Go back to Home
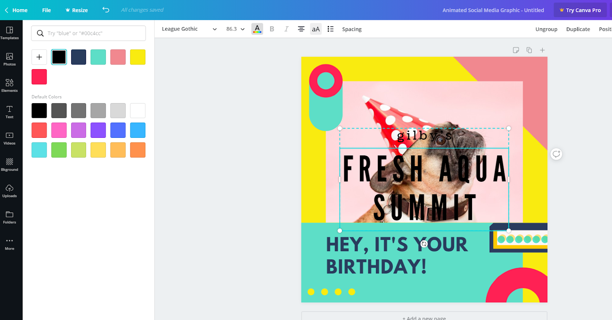 [x=16, y=10]
